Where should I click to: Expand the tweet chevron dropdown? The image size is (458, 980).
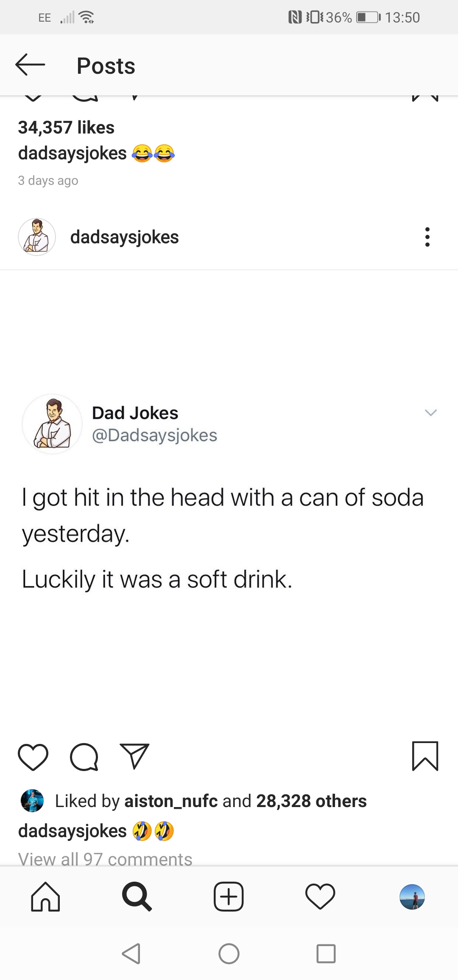point(431,412)
